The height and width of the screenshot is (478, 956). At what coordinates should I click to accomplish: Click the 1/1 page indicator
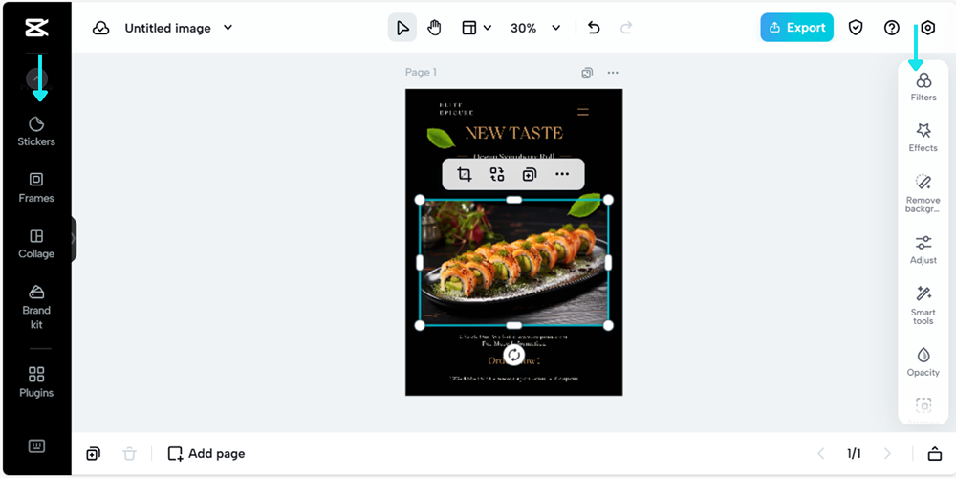pos(854,453)
